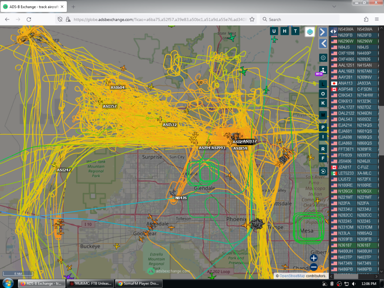This screenshot has width=384, height=288.
Task: Expand the sidebar with the right chevron
Action: pos(323,32)
